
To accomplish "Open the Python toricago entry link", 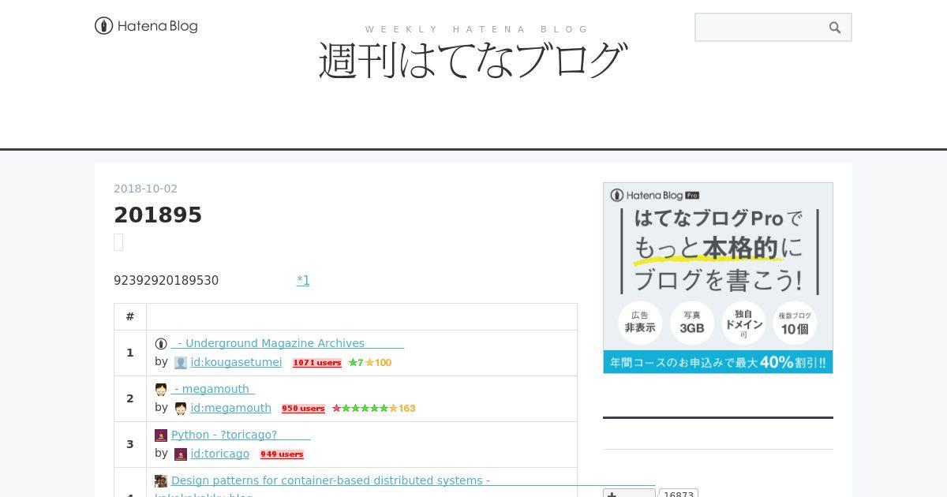I will pyautogui.click(x=241, y=435).
